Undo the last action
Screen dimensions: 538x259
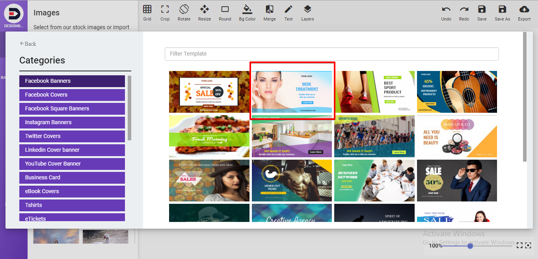click(x=446, y=13)
